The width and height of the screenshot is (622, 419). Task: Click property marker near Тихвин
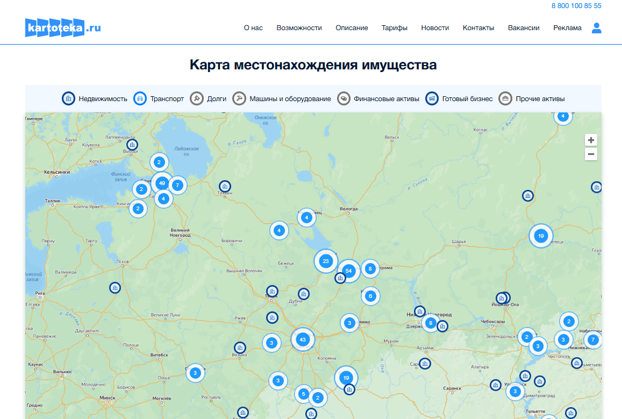click(225, 186)
